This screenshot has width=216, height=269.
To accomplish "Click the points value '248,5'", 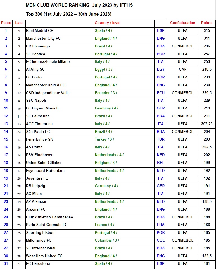I will (x=207, y=69).
